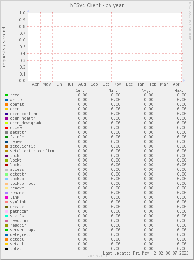Click the gray setattr legend swatch
The width and height of the screenshot is (194, 260).
tap(7, 133)
